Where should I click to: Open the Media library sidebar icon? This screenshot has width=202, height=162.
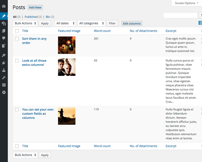tap(4, 23)
